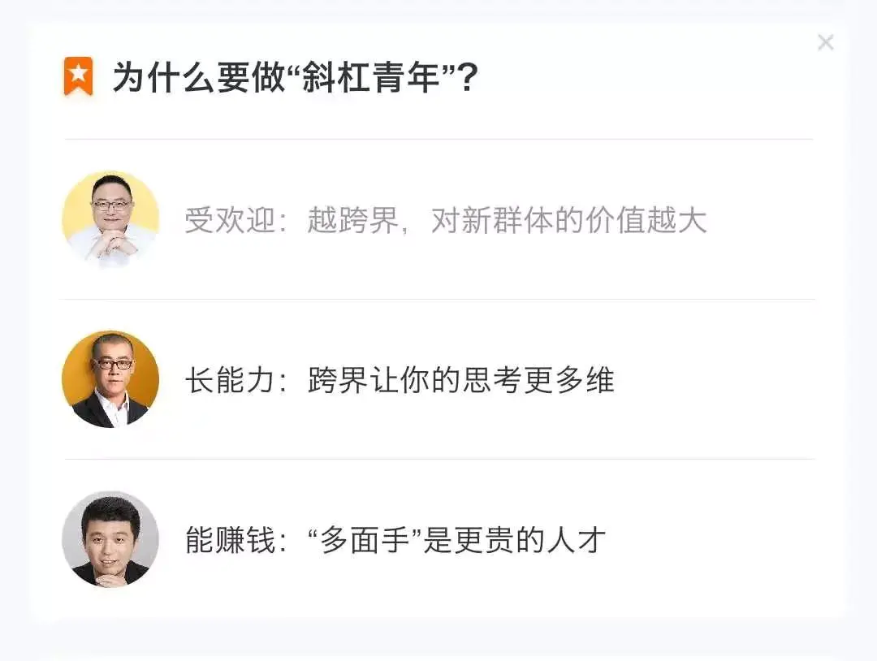
Task: Select the portrait photo with yellow background
Action: (110, 219)
